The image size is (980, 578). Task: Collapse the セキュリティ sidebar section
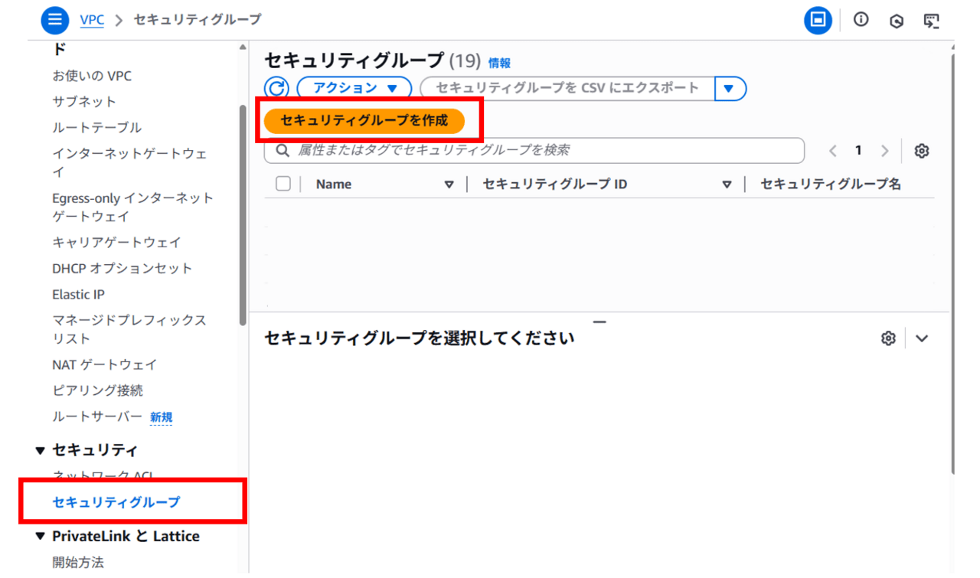click(41, 450)
